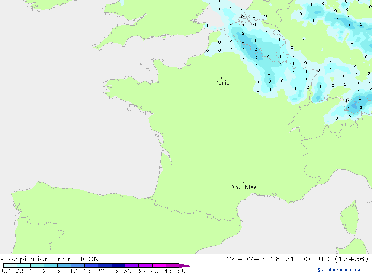Select the 30–35 mm legend swatch

click(x=132, y=266)
